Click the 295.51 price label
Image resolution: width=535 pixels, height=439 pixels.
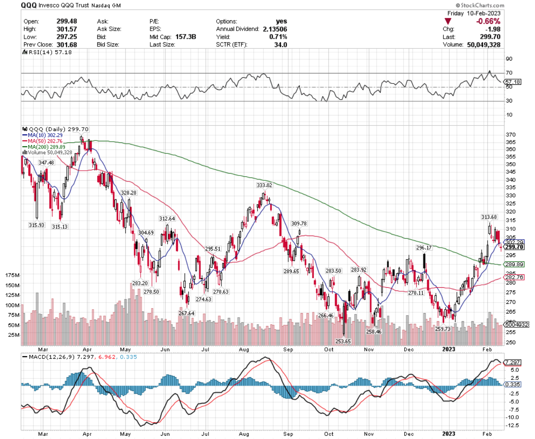pyautogui.click(x=213, y=249)
